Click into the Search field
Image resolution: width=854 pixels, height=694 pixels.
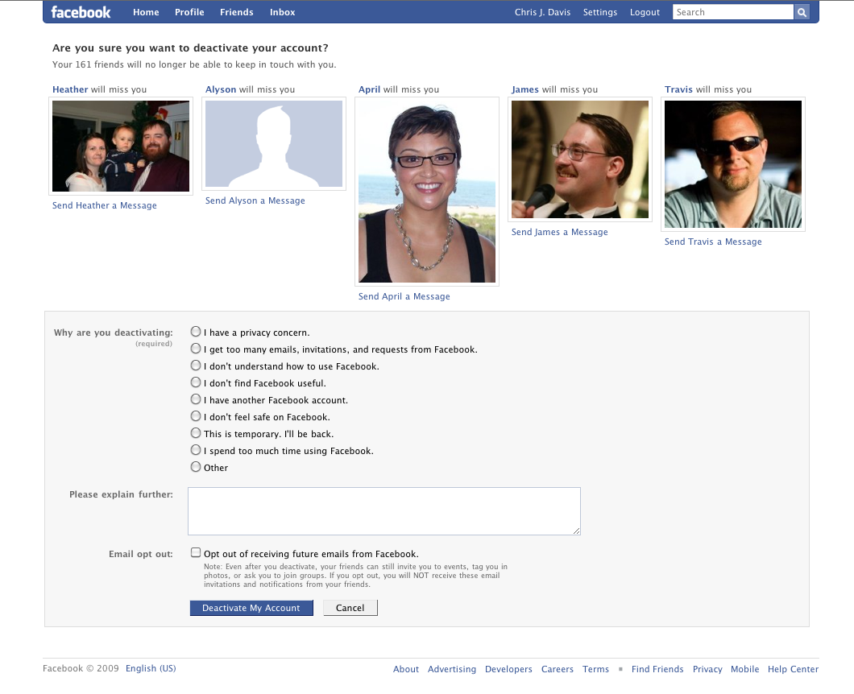point(733,12)
